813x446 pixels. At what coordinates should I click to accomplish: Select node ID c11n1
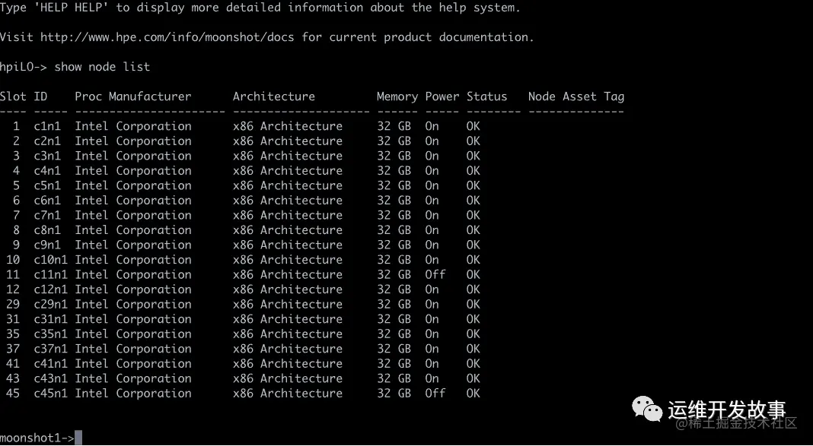51,275
